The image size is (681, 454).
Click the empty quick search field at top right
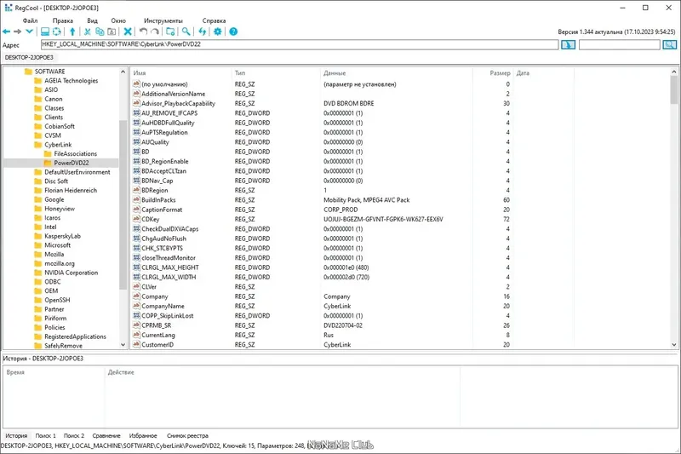620,44
